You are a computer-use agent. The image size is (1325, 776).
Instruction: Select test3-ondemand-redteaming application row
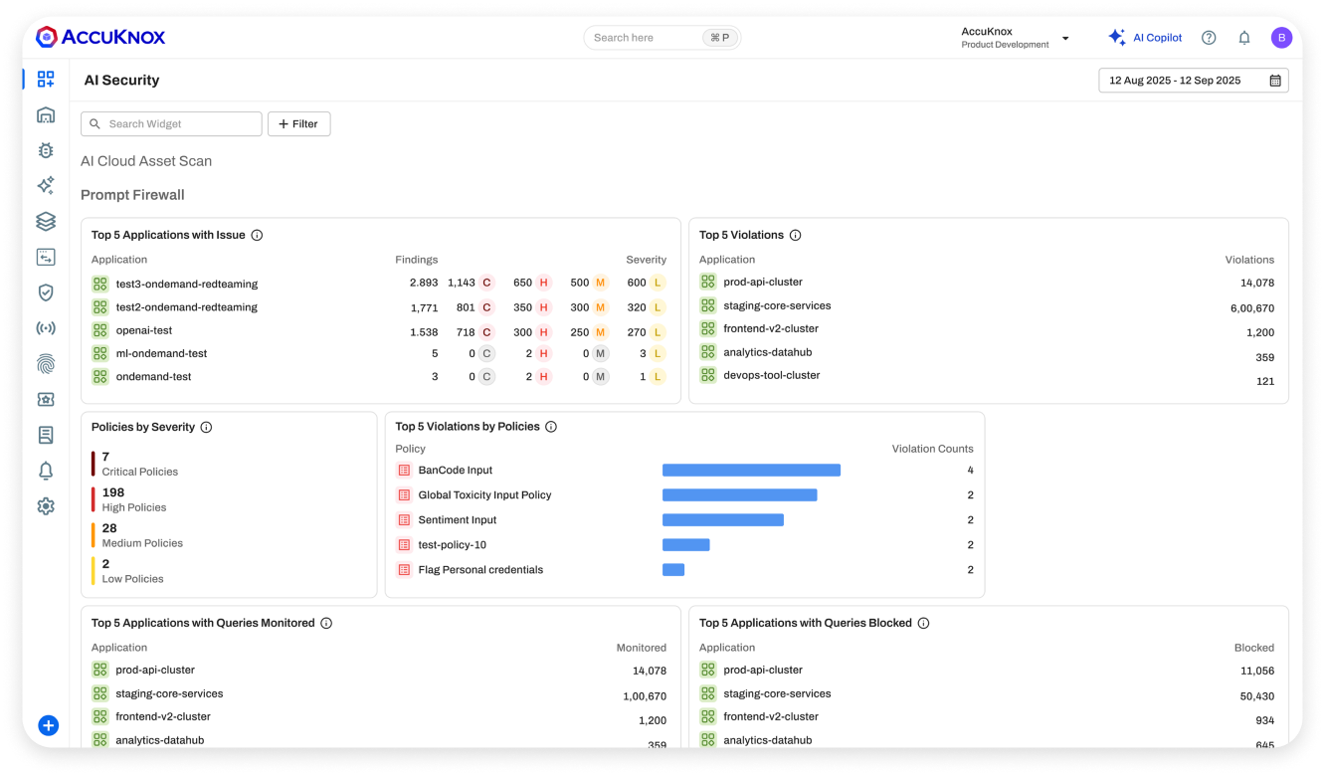tap(186, 284)
